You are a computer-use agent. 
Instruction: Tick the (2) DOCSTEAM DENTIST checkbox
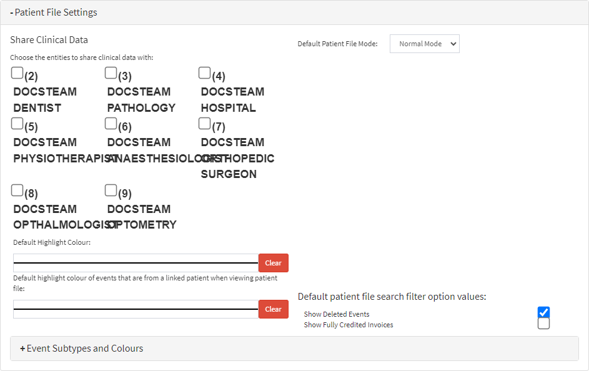17,73
